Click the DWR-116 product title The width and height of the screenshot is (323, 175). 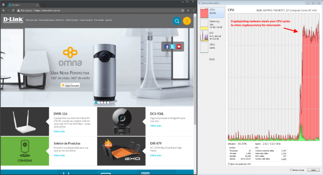[x=60, y=114]
